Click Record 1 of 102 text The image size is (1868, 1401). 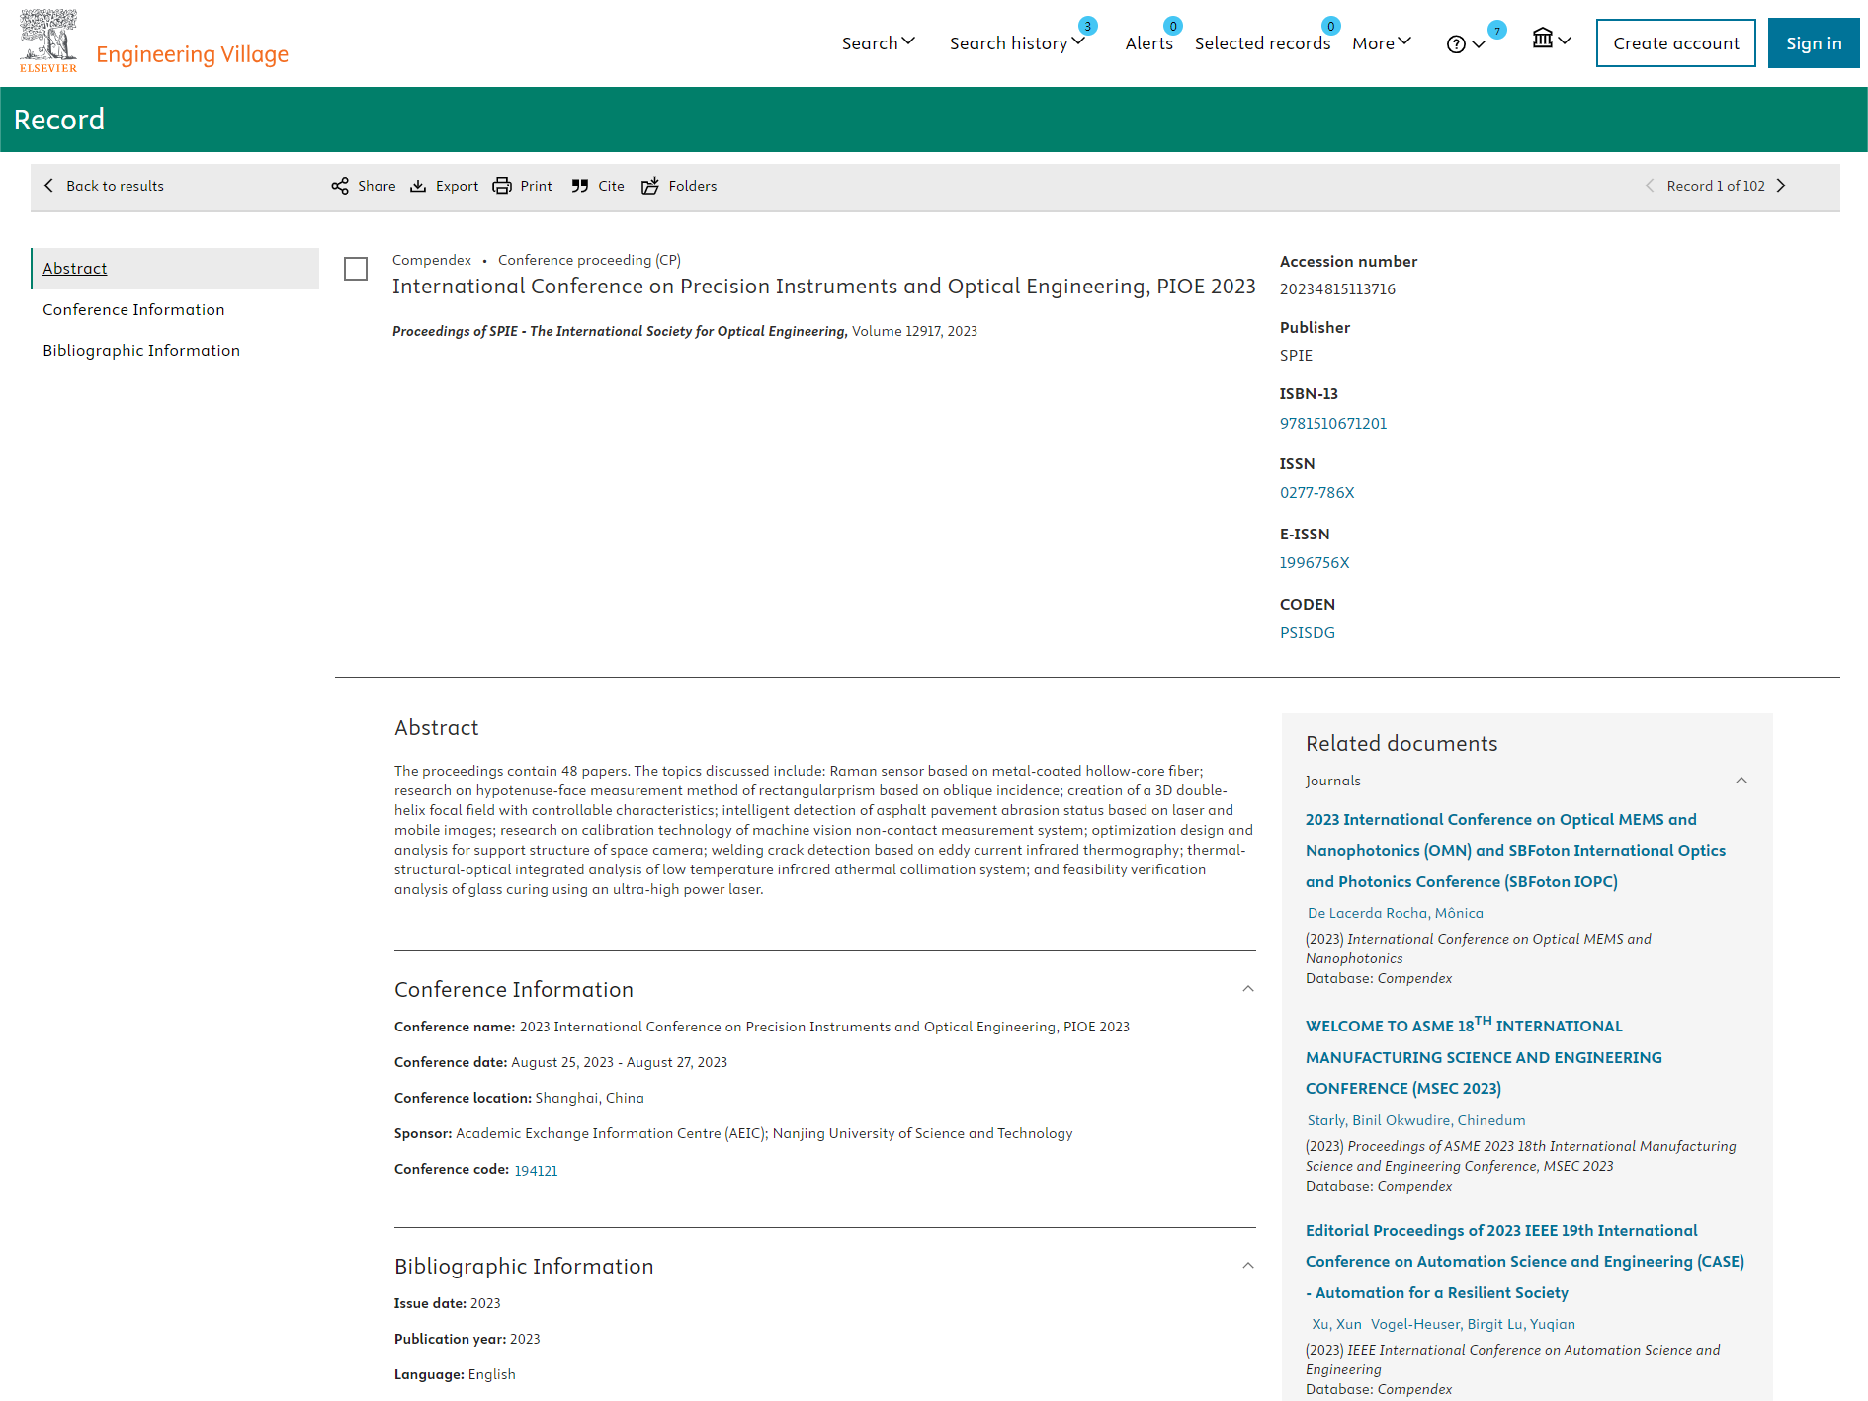[x=1715, y=186]
